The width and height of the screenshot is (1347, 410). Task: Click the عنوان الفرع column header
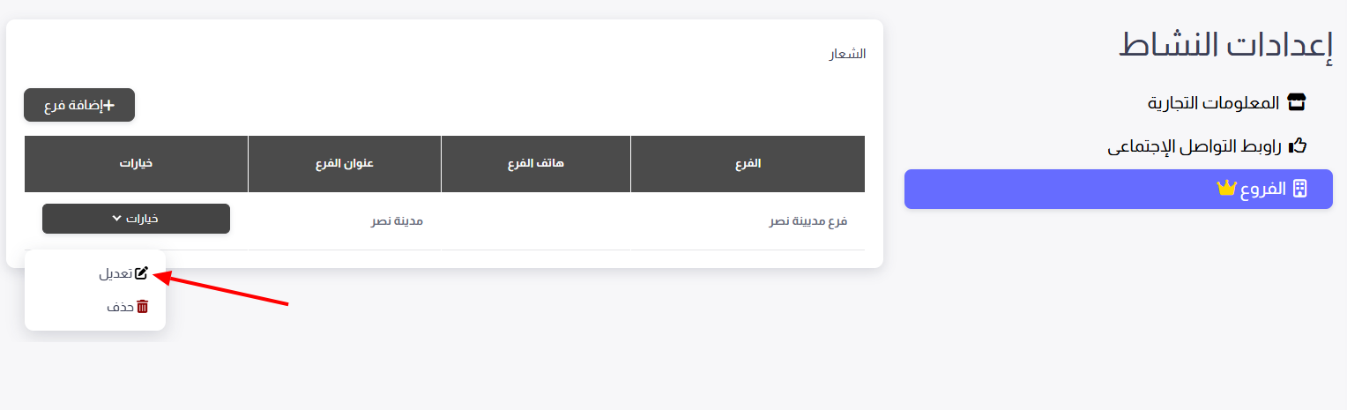click(345, 164)
